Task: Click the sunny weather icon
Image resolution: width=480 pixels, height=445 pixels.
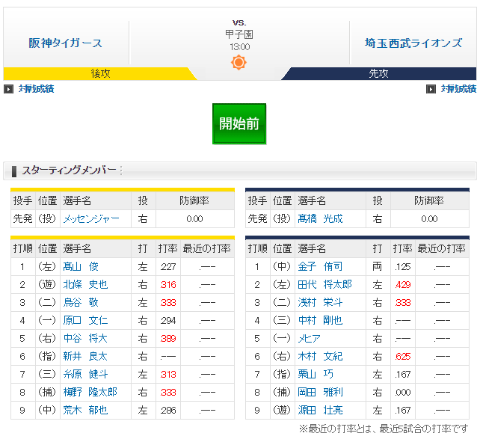Action: point(239,63)
